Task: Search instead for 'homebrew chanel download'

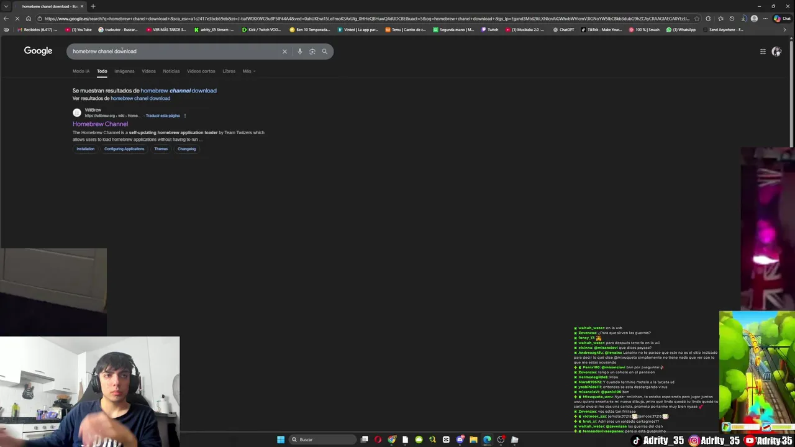Action: click(x=140, y=98)
